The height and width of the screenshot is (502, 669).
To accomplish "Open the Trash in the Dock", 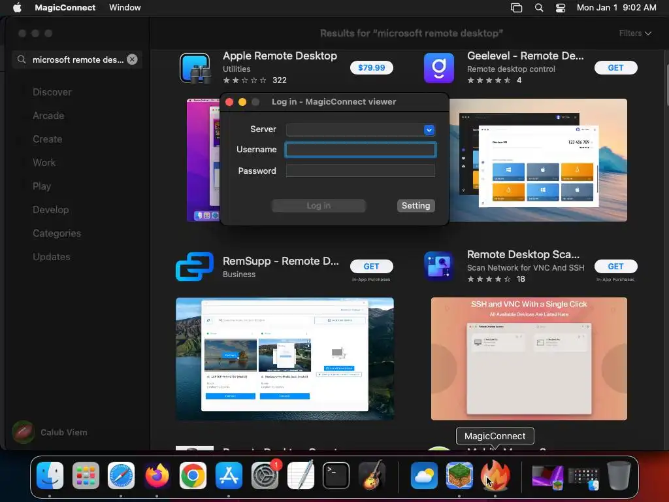I will (x=619, y=475).
